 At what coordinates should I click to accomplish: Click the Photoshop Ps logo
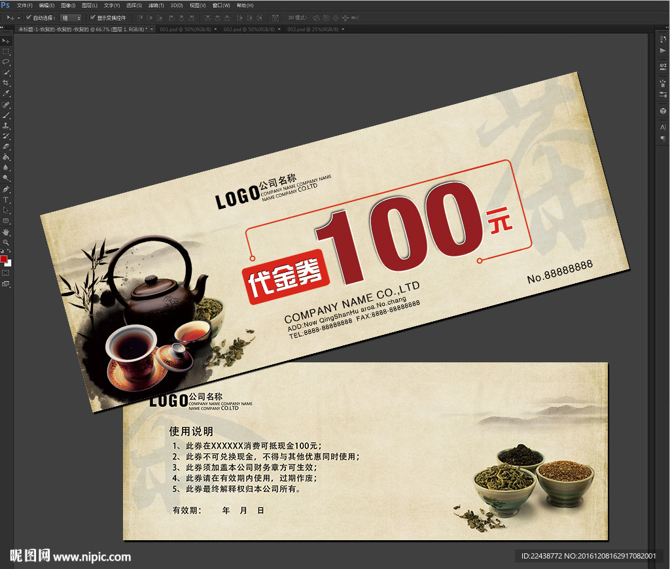click(5, 5)
